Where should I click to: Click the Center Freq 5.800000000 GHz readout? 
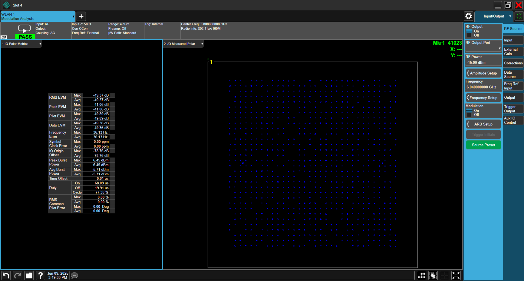(204, 24)
